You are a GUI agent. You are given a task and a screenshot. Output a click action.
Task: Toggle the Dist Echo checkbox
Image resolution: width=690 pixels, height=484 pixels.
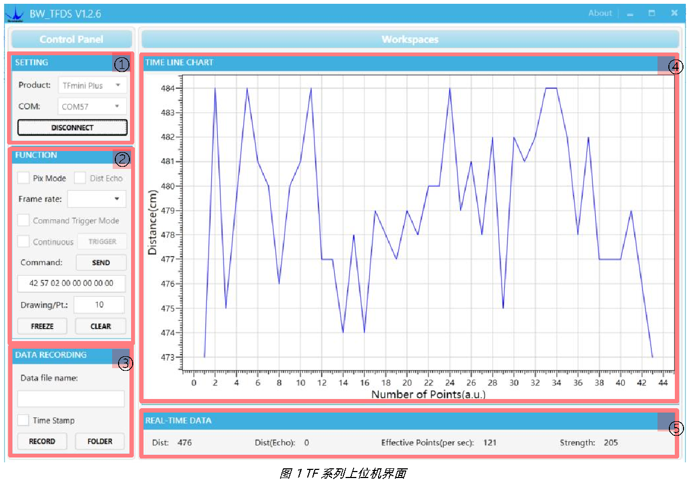click(x=80, y=178)
